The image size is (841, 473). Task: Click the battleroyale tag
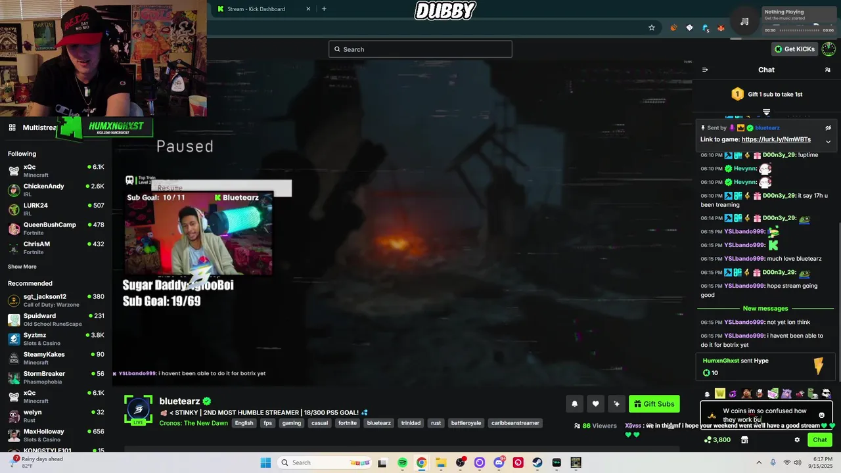click(x=466, y=423)
